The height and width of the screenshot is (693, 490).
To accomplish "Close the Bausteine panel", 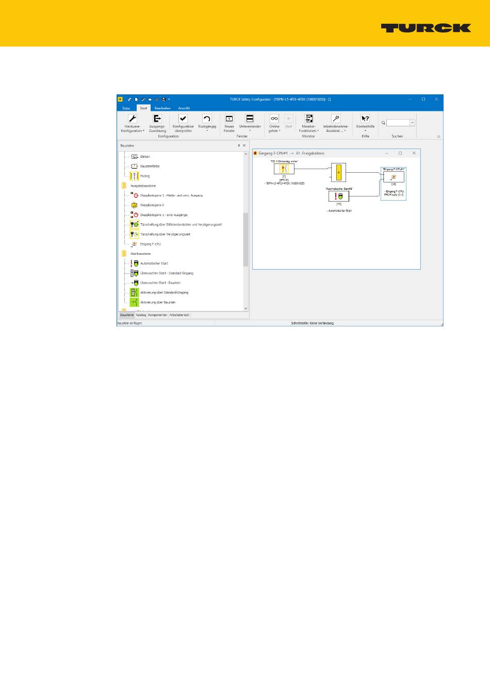I will point(244,146).
